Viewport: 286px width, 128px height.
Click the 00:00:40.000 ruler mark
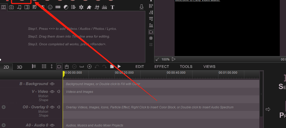click(176, 73)
